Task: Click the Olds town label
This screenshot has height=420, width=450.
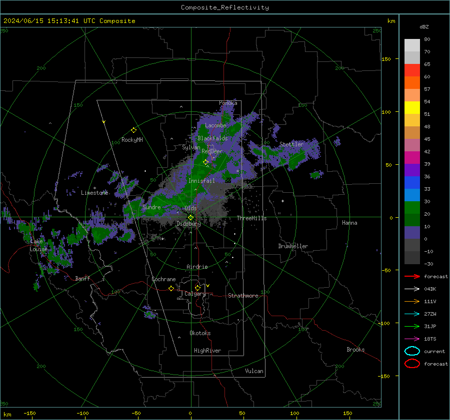Action: pos(190,208)
